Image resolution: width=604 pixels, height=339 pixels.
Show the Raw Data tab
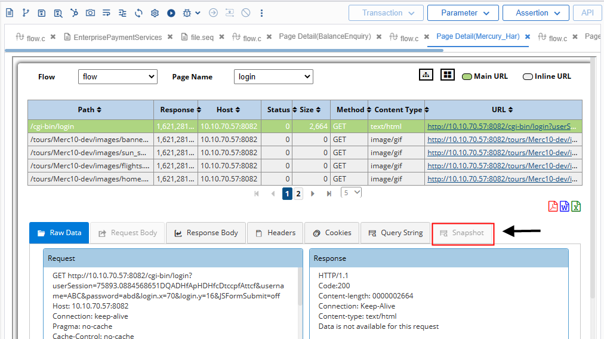(59, 233)
